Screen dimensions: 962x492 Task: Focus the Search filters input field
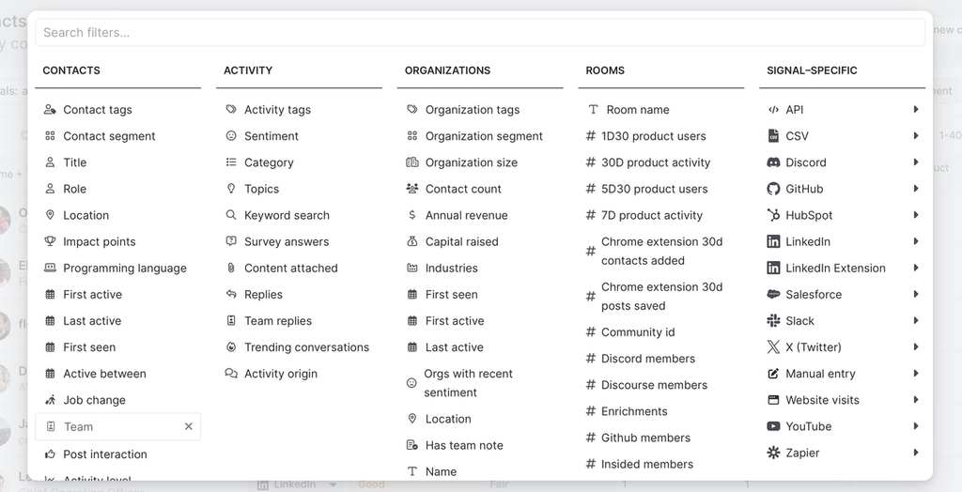tap(480, 33)
